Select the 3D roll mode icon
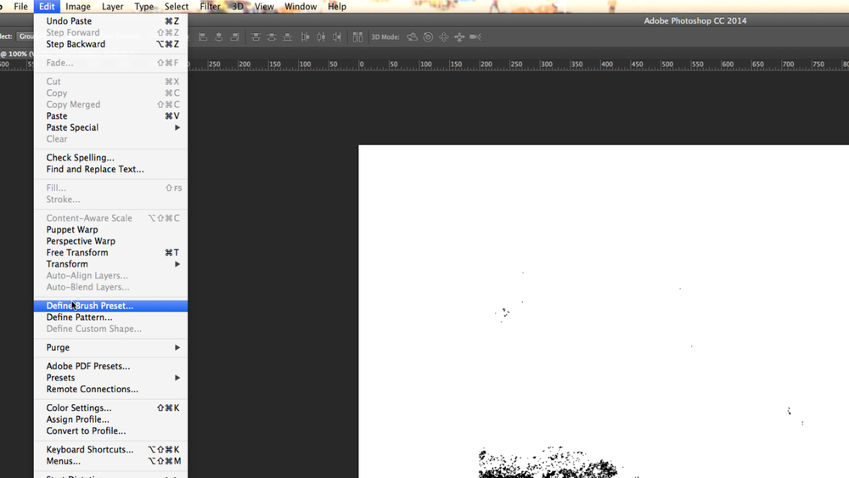Viewport: 849px width, 478px height. pos(428,37)
